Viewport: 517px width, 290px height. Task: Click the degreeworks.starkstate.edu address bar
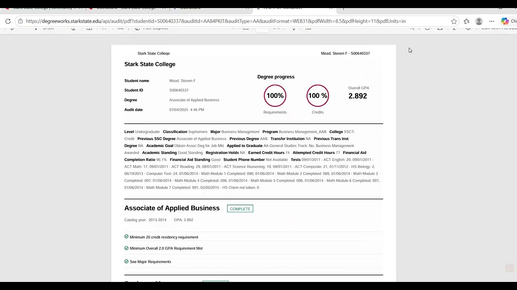coord(216,21)
